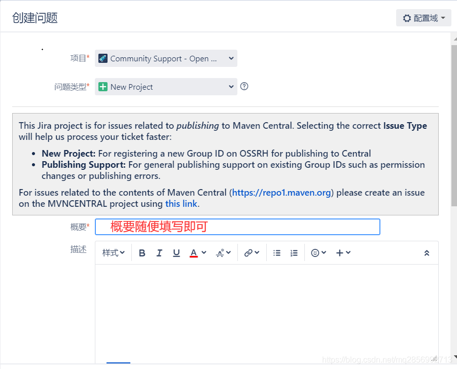This screenshot has width=457, height=369.
Task: Open the 项目 project dropdown
Action: click(x=166, y=58)
